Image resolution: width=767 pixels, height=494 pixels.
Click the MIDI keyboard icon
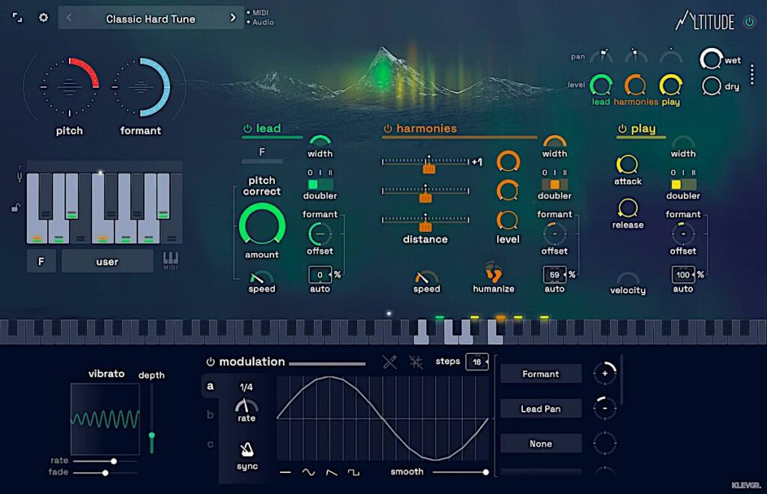[x=171, y=260]
